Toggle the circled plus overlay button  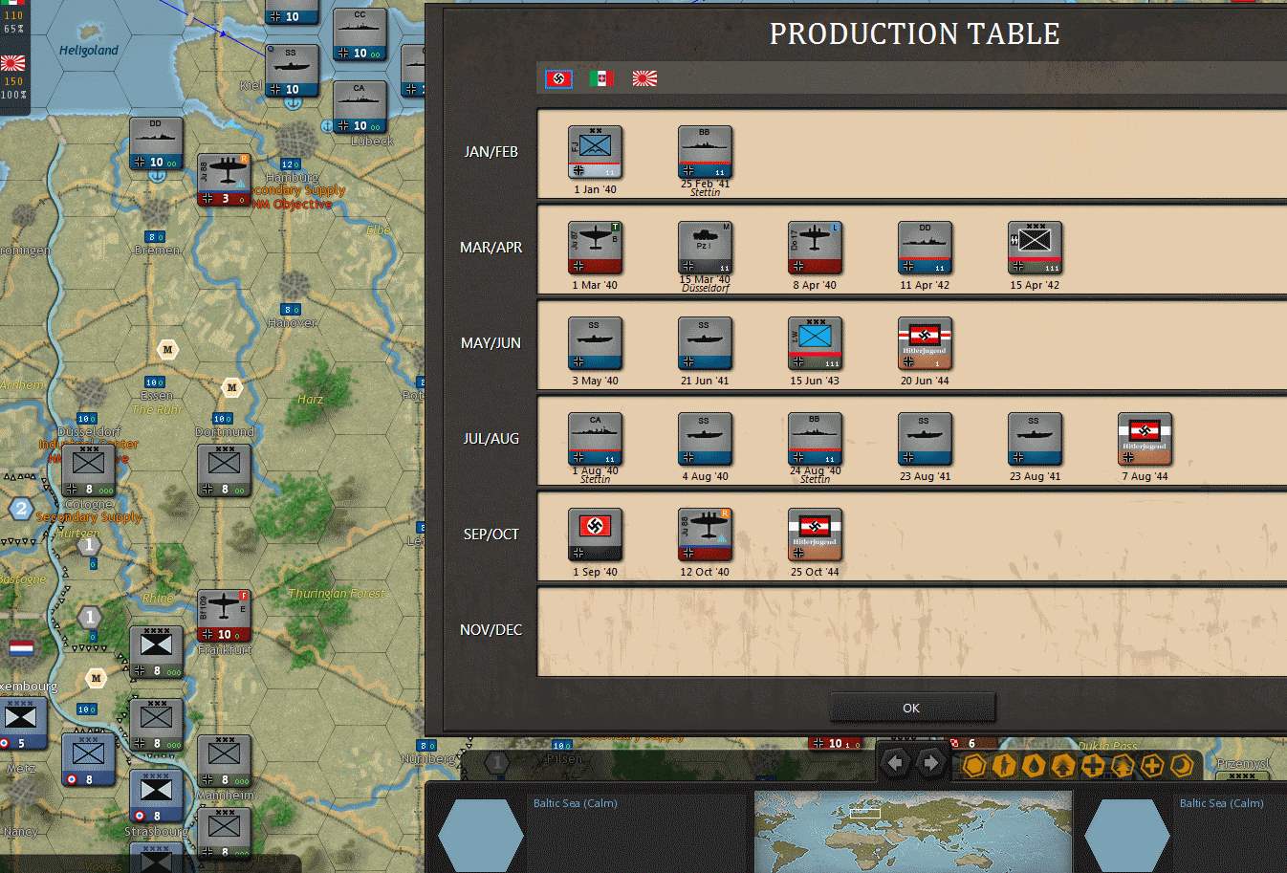pos(1152,766)
